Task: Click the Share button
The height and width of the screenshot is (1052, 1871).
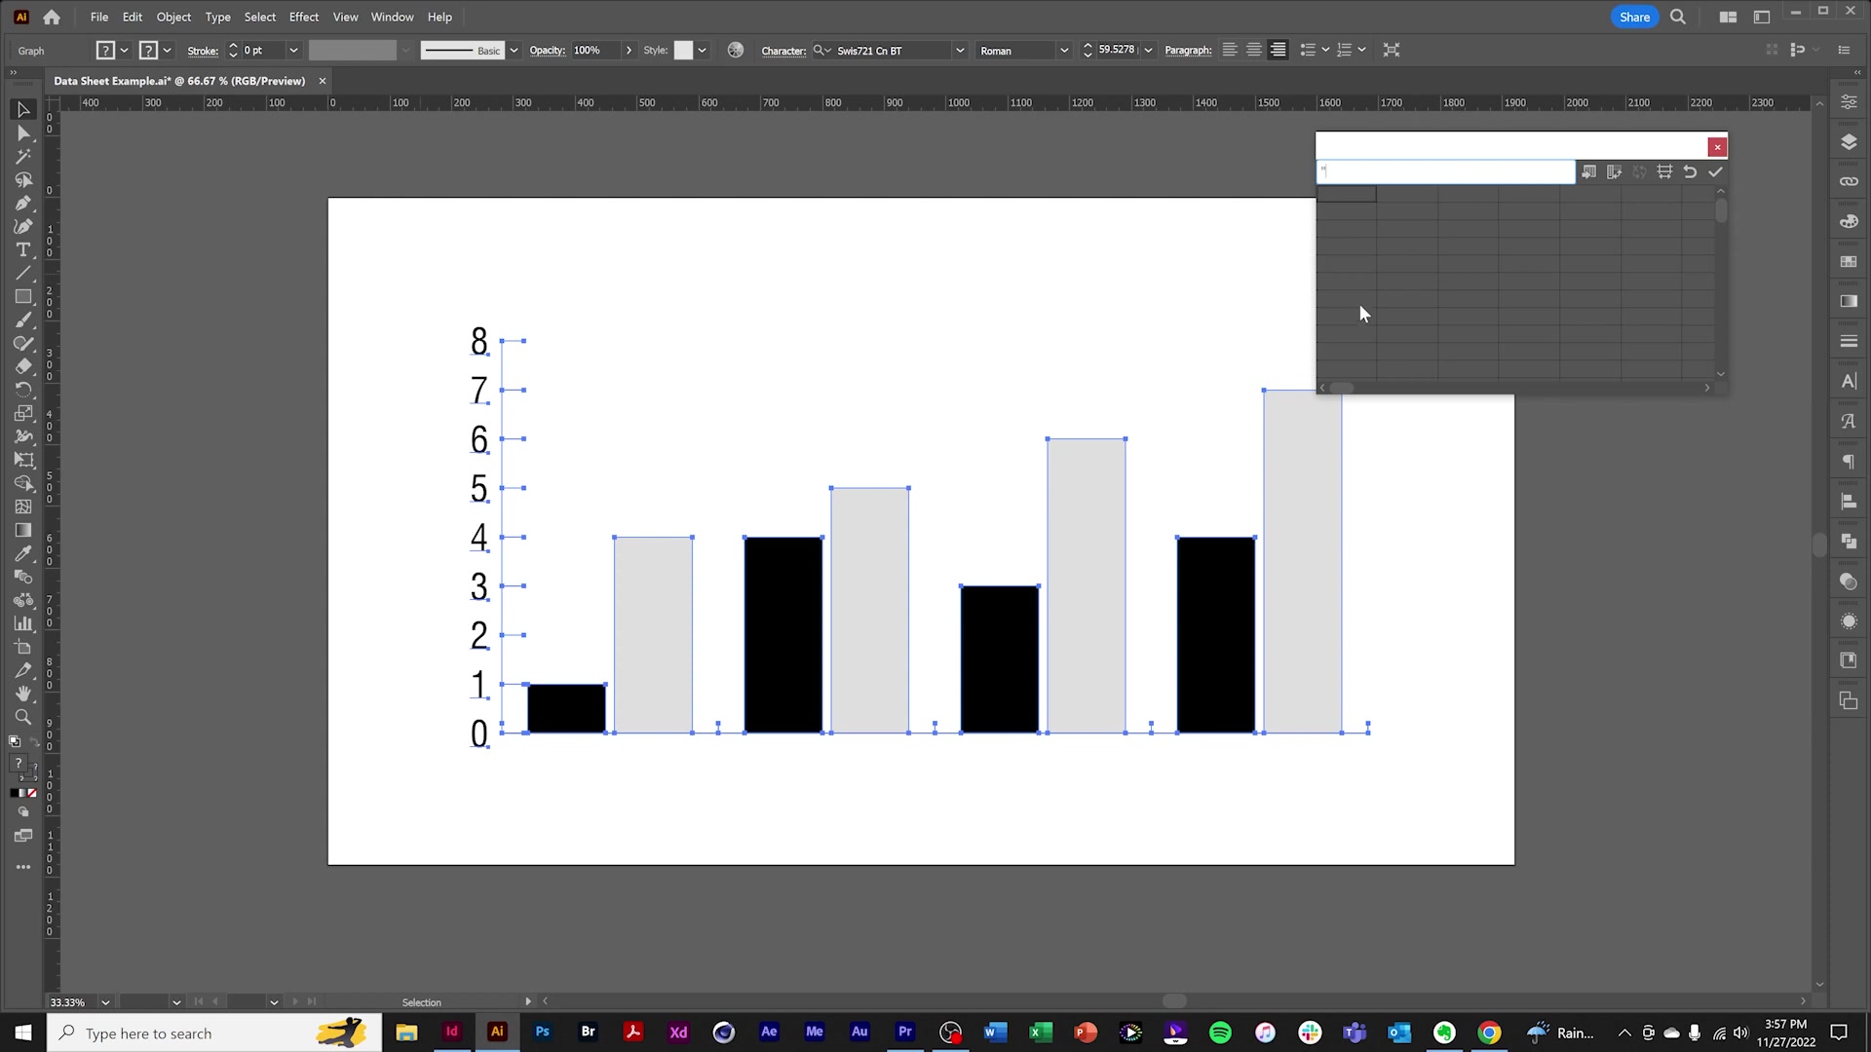Action: 1633,17
